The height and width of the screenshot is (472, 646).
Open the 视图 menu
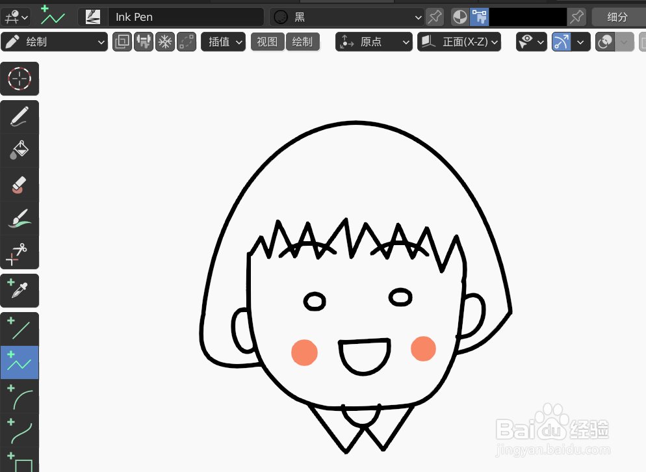tap(267, 42)
